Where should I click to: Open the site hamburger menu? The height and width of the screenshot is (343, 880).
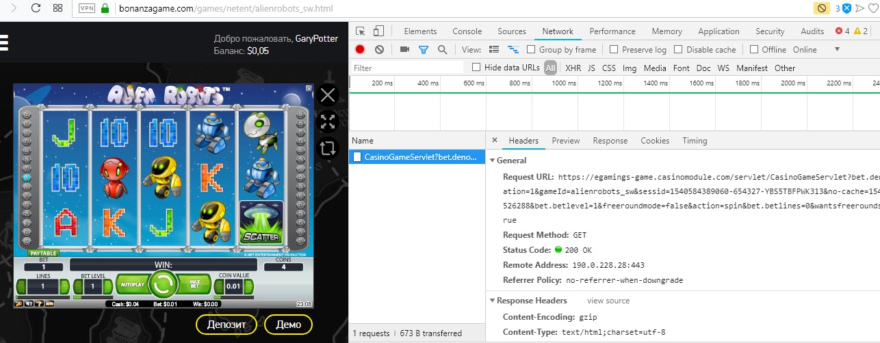tap(3, 43)
